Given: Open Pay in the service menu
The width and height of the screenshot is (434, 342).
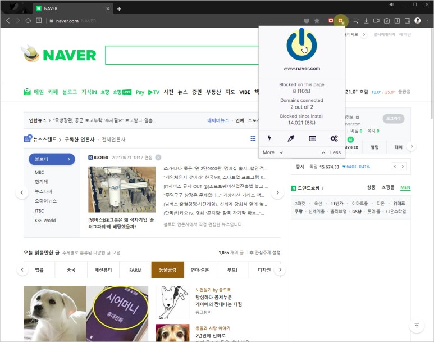Looking at the screenshot, I should (x=140, y=92).
